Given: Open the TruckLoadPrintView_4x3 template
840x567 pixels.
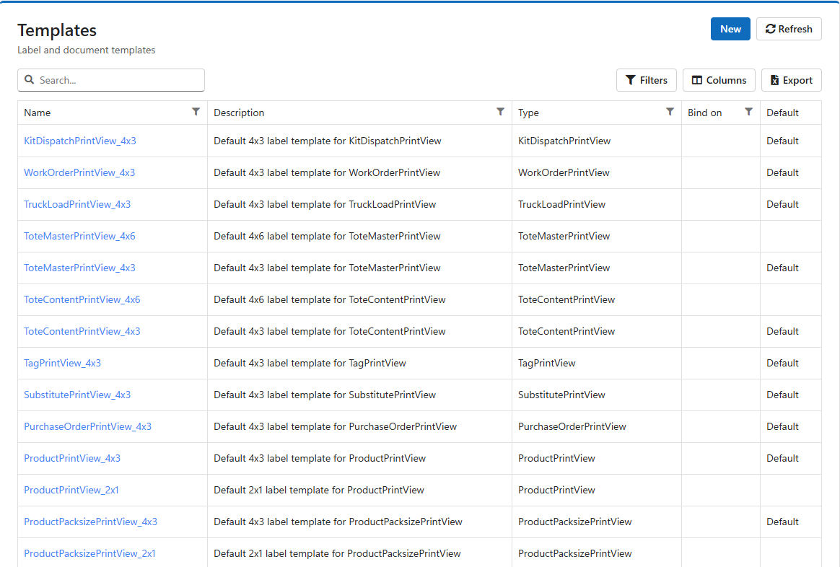Looking at the screenshot, I should 77,204.
